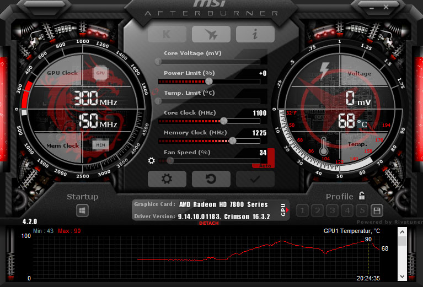Open the Kombustor K button

pyautogui.click(x=167, y=34)
